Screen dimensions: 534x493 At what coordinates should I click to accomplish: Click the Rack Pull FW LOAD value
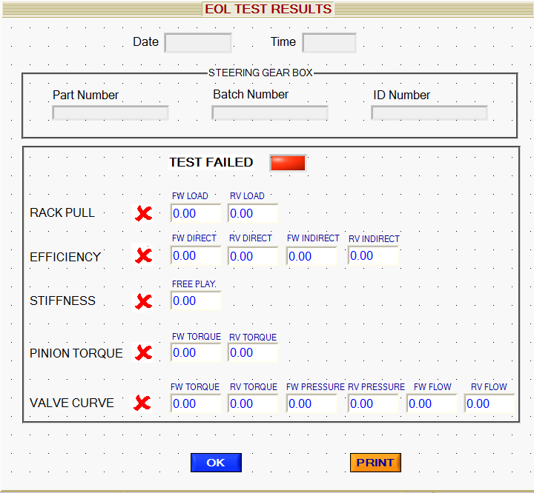[196, 213]
